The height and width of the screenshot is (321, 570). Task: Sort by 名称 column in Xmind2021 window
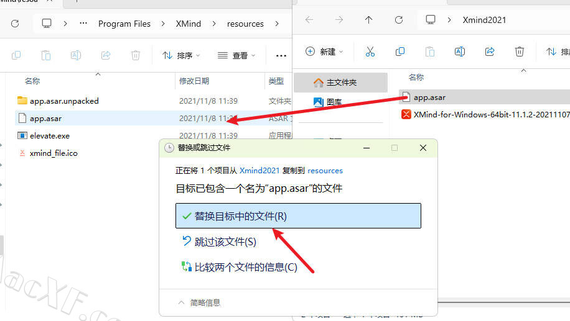click(x=416, y=77)
